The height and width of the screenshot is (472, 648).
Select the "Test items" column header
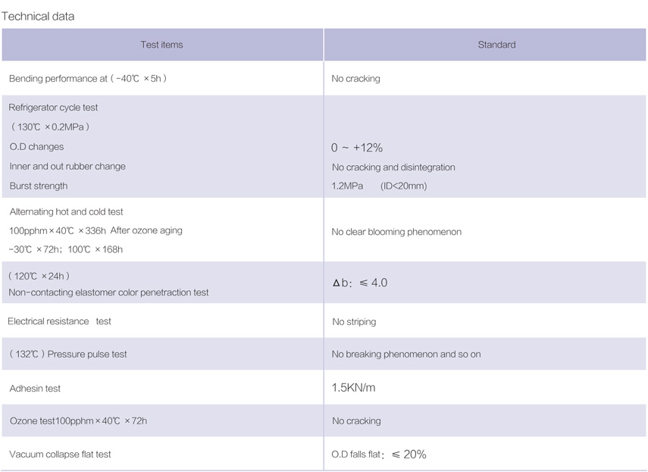(161, 45)
